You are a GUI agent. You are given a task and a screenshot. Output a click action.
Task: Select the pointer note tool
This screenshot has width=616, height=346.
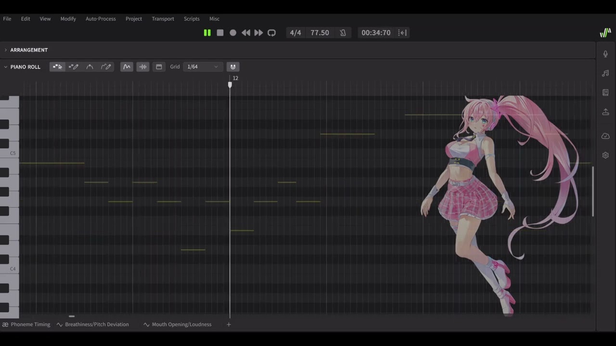point(57,67)
